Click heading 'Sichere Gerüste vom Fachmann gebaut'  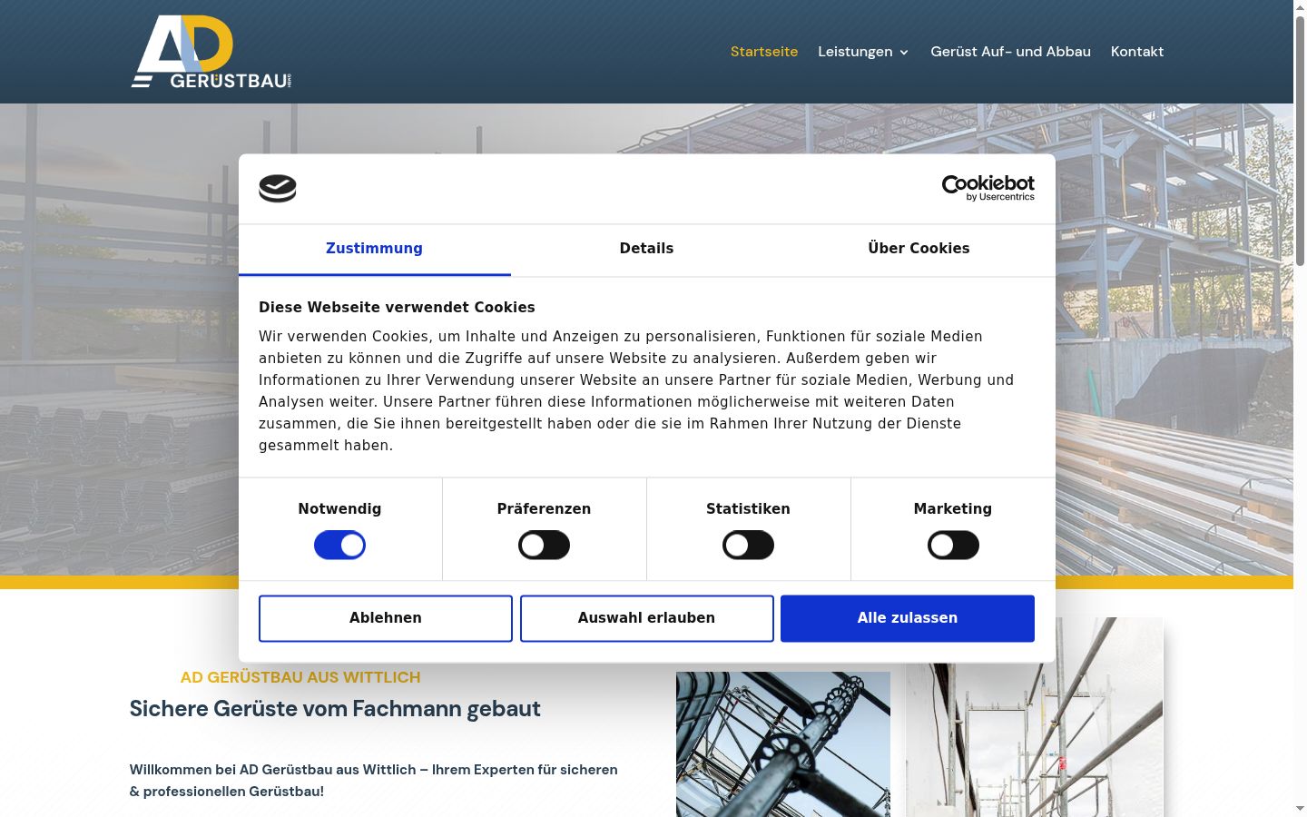335,709
